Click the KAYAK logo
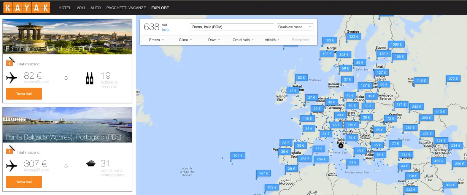The image size is (467, 195). [27, 8]
